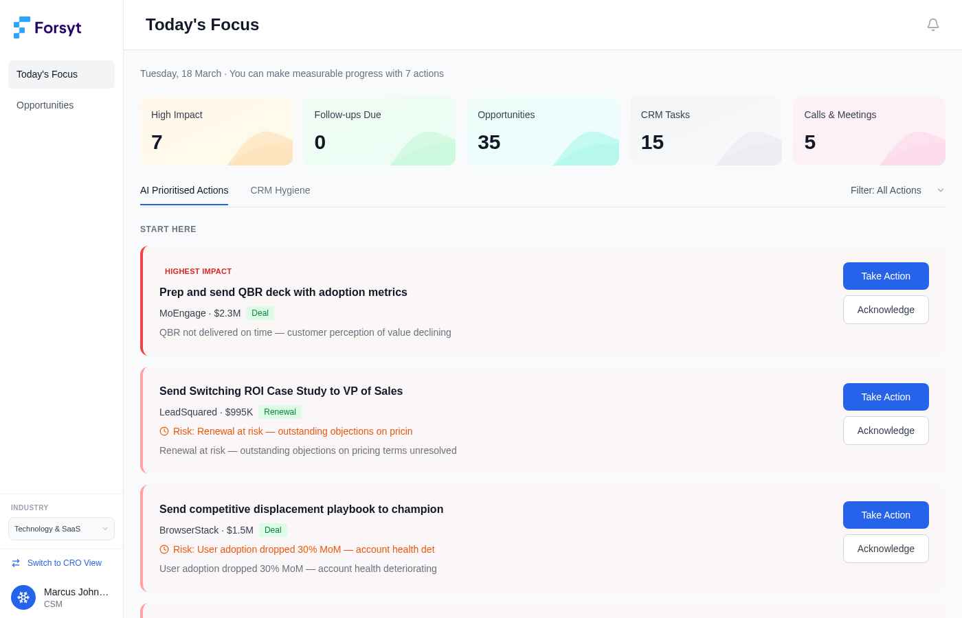Click Marcus Johnson's snowflake avatar
Screen dimensions: 962x618
[23, 597]
